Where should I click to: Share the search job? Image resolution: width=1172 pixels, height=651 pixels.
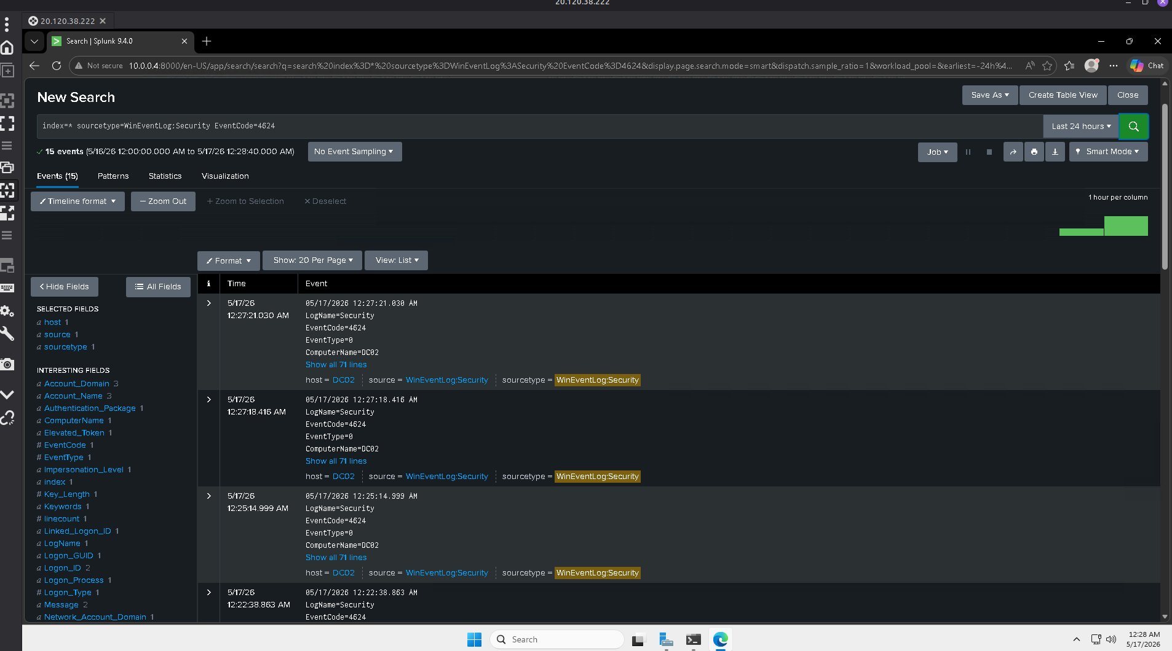click(1013, 152)
